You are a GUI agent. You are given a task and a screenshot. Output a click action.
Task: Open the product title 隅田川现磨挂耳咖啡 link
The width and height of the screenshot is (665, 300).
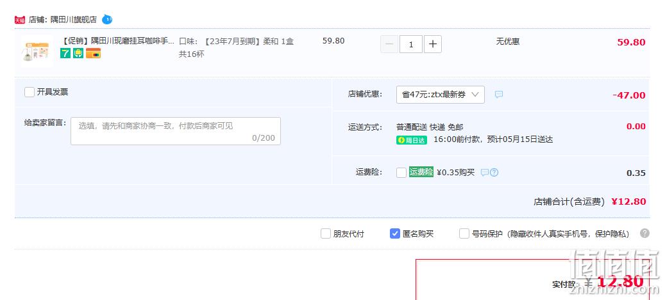click(x=118, y=42)
